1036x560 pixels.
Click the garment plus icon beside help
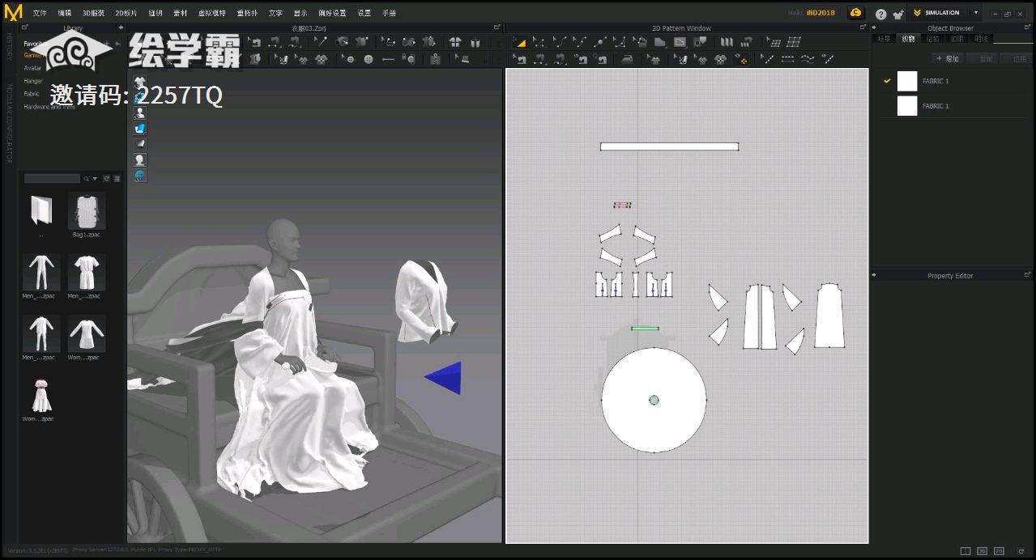coord(897,14)
